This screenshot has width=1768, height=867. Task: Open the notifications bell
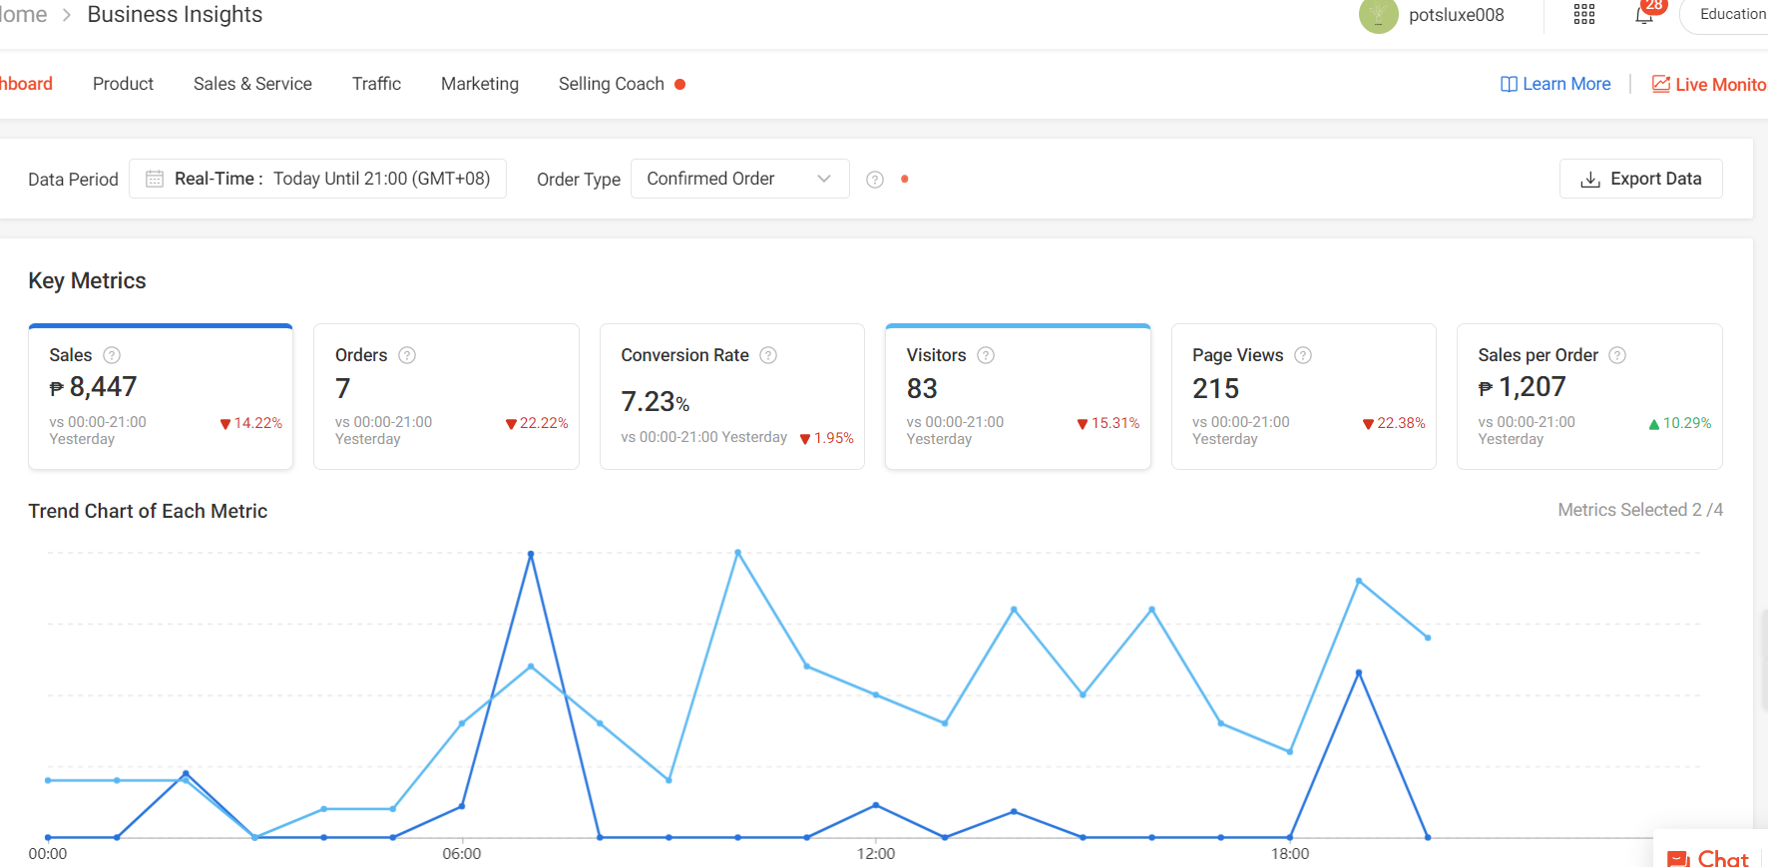click(x=1644, y=15)
